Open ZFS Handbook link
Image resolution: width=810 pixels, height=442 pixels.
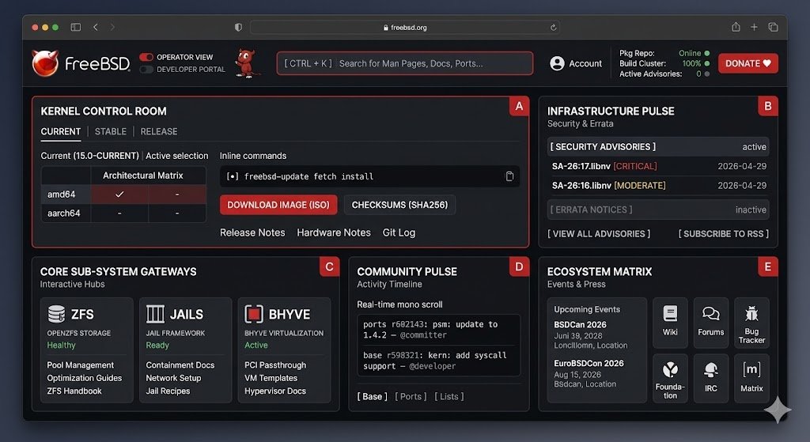point(74,391)
